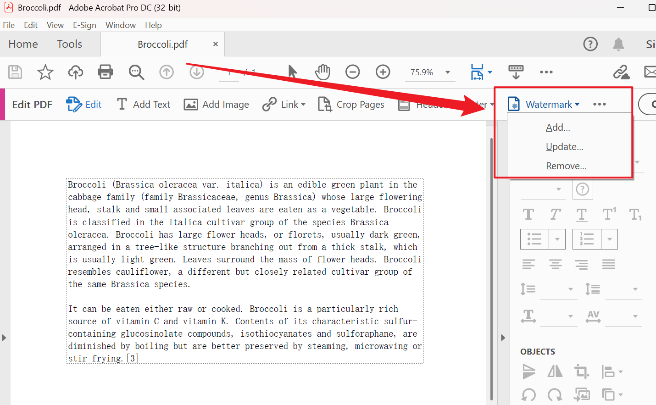Image resolution: width=656 pixels, height=405 pixels.
Task: Activate the hand pan tool
Action: pyautogui.click(x=322, y=72)
